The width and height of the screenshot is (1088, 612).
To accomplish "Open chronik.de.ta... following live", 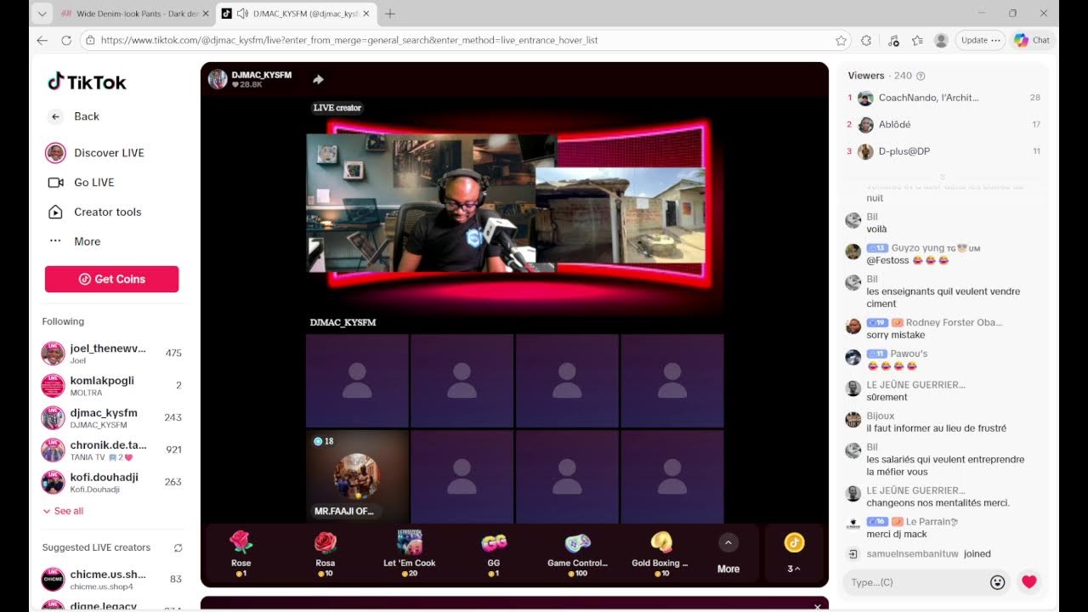I will pyautogui.click(x=112, y=450).
